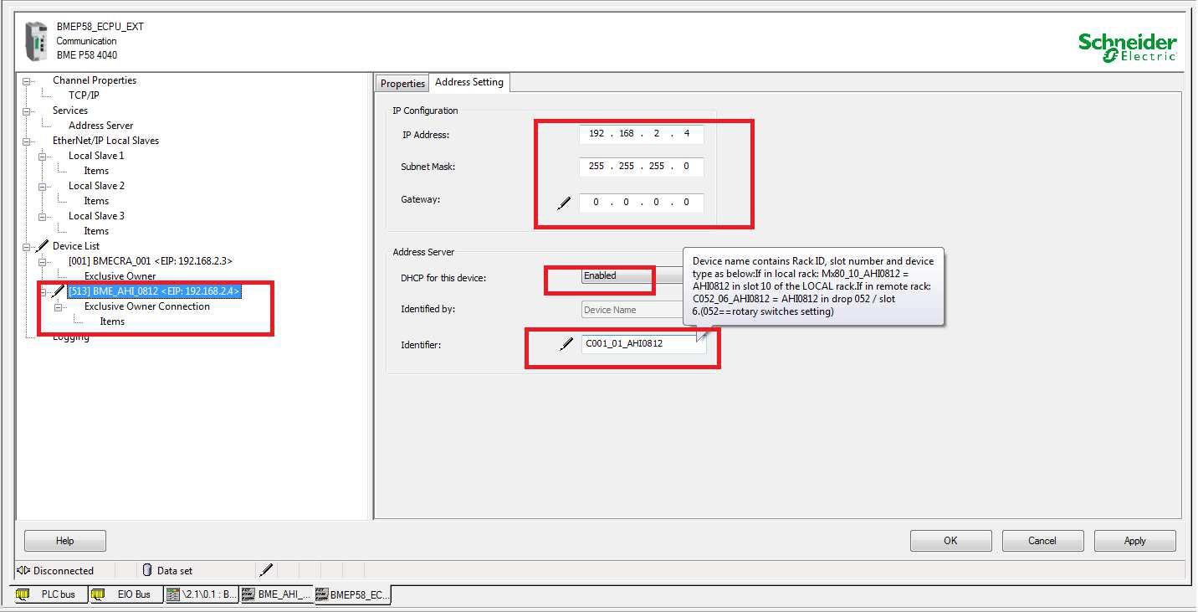Click the Gateway address field
This screenshot has width=1198, height=612.
[x=641, y=203]
